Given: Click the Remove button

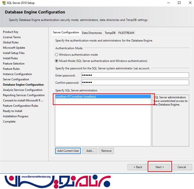Looking at the screenshot, I should tap(106, 151).
